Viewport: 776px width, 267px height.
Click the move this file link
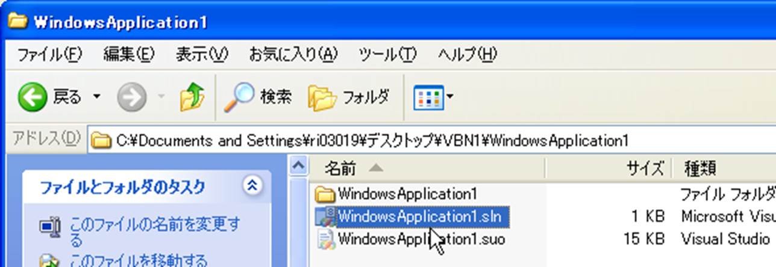pos(139,261)
